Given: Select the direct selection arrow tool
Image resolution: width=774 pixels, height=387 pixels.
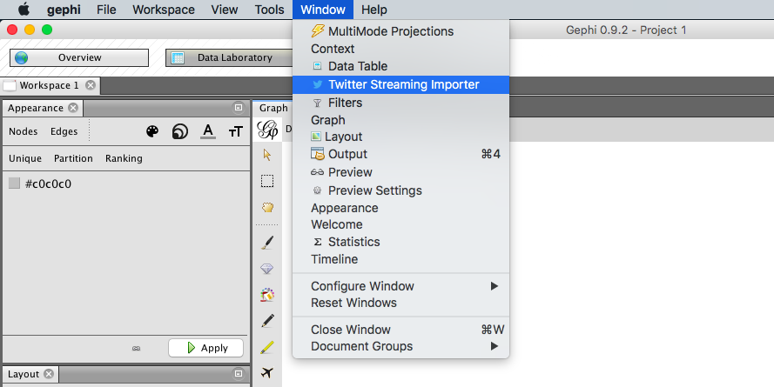Looking at the screenshot, I should coord(267,155).
